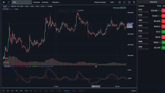165x93 pixels.
Task: Select BCH in the watchlist
Action: [x=152, y=26]
